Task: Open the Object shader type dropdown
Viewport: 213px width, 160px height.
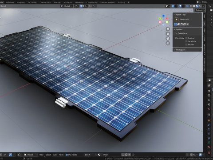Action: coord(30,155)
